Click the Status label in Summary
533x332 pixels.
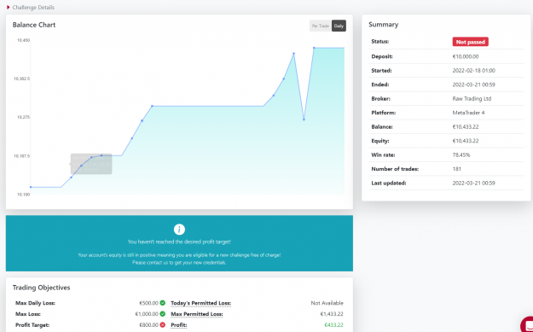coord(380,42)
